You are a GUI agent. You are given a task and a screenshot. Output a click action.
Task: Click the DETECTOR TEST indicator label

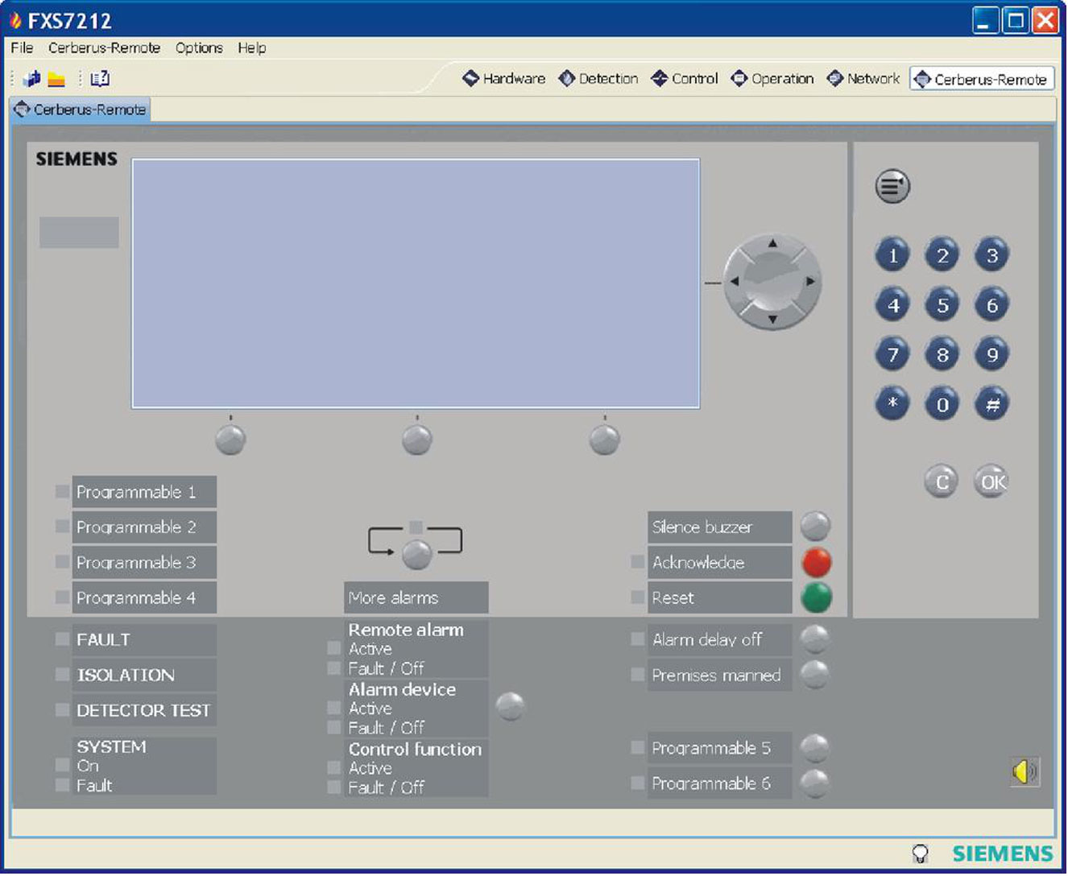click(x=144, y=711)
